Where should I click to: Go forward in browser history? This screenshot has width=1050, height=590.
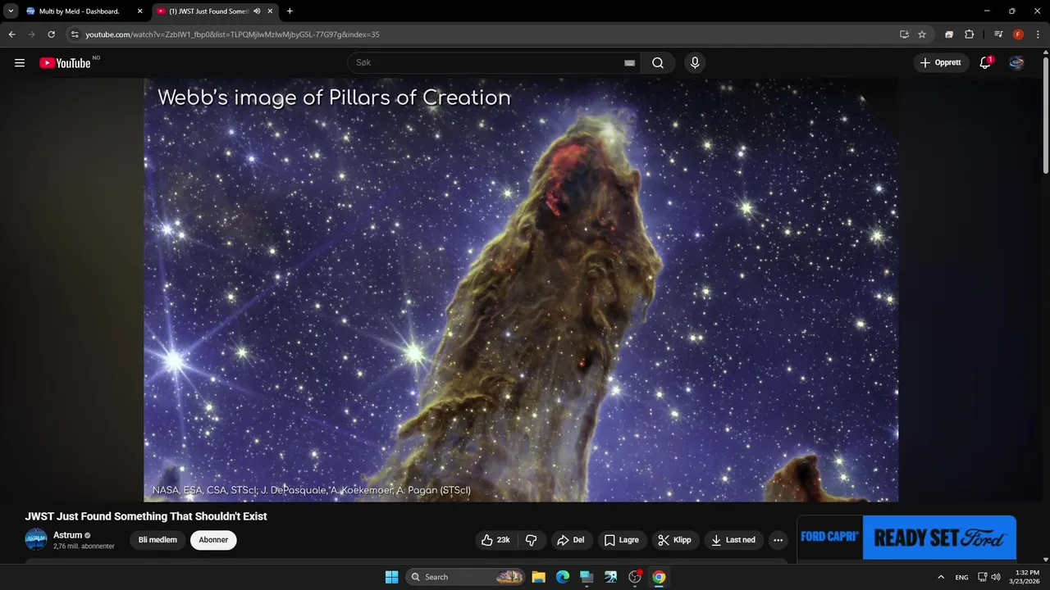[31, 34]
